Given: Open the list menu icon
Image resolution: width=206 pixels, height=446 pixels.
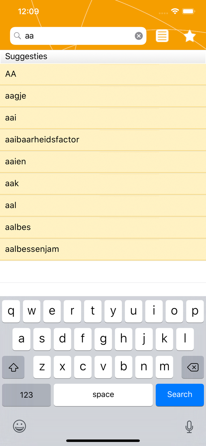Looking at the screenshot, I should [162, 36].
